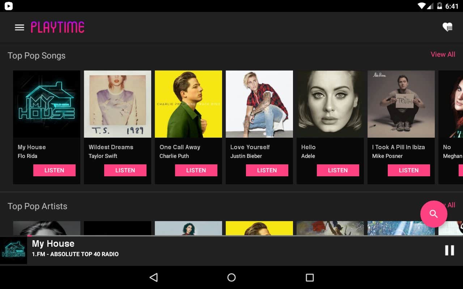Open the favorites heart playlist icon
463x289 pixels.
pyautogui.click(x=447, y=27)
